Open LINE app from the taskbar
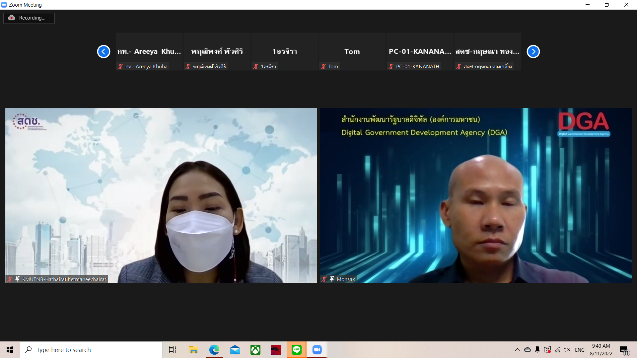The height and width of the screenshot is (358, 637). coord(296,350)
